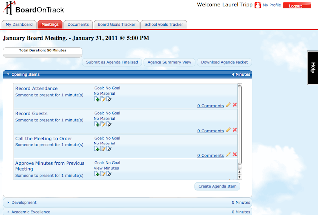Edit notes for Call the Meeting to Order
The width and height of the screenshot is (318, 215).
coord(103,149)
